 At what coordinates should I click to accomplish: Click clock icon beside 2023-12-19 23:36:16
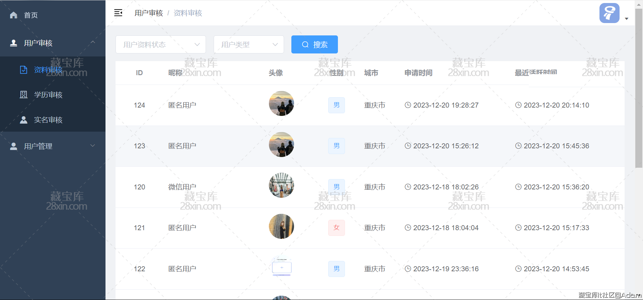[x=408, y=269]
